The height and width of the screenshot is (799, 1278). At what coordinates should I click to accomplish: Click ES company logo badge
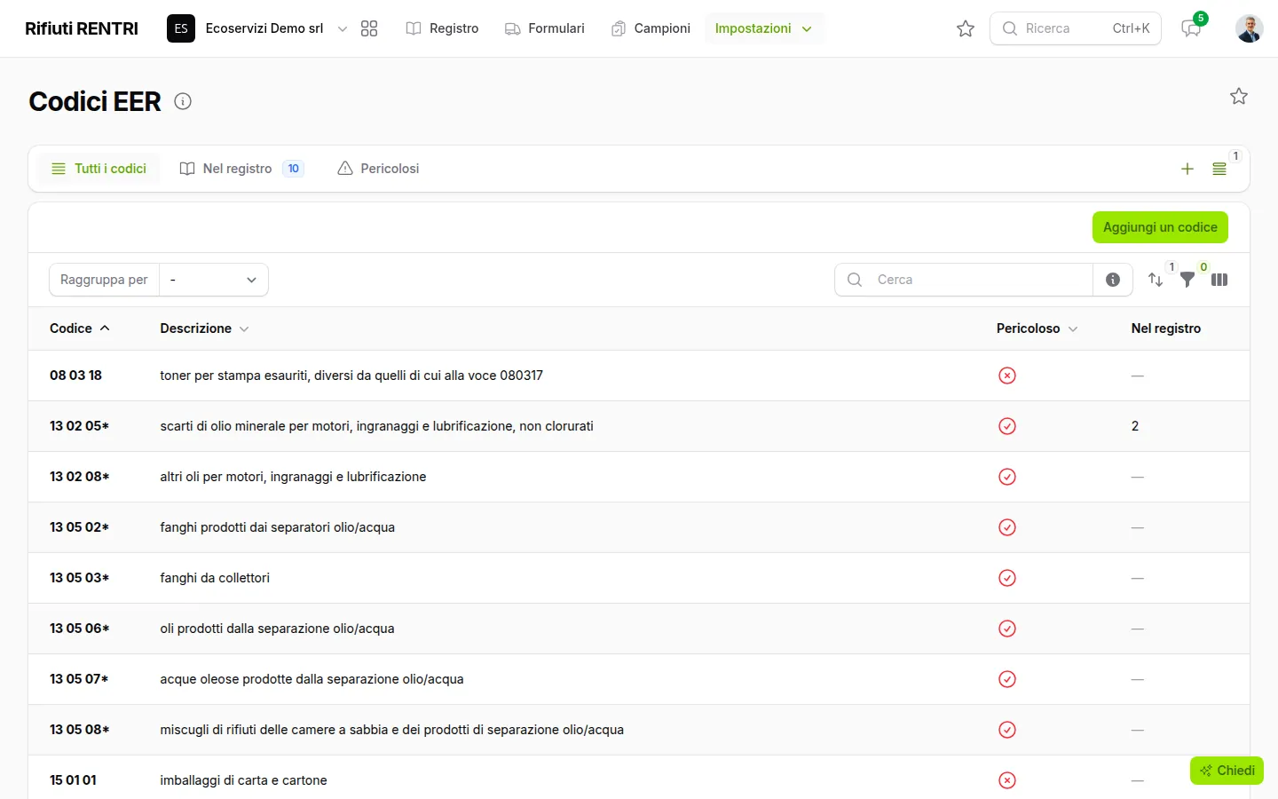point(181,28)
